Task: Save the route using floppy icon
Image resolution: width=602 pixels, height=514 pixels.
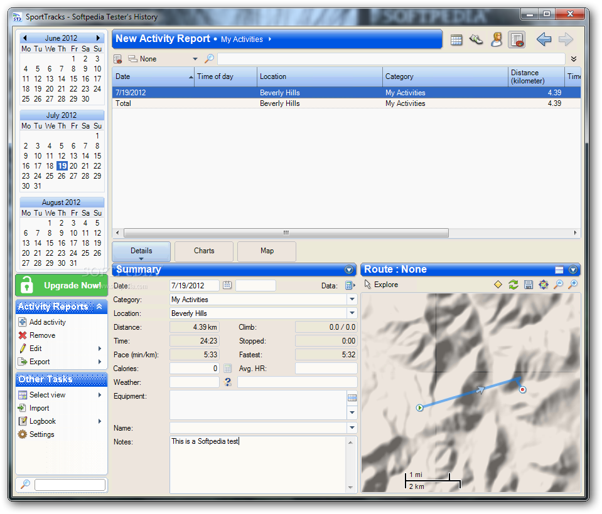Action: [529, 285]
